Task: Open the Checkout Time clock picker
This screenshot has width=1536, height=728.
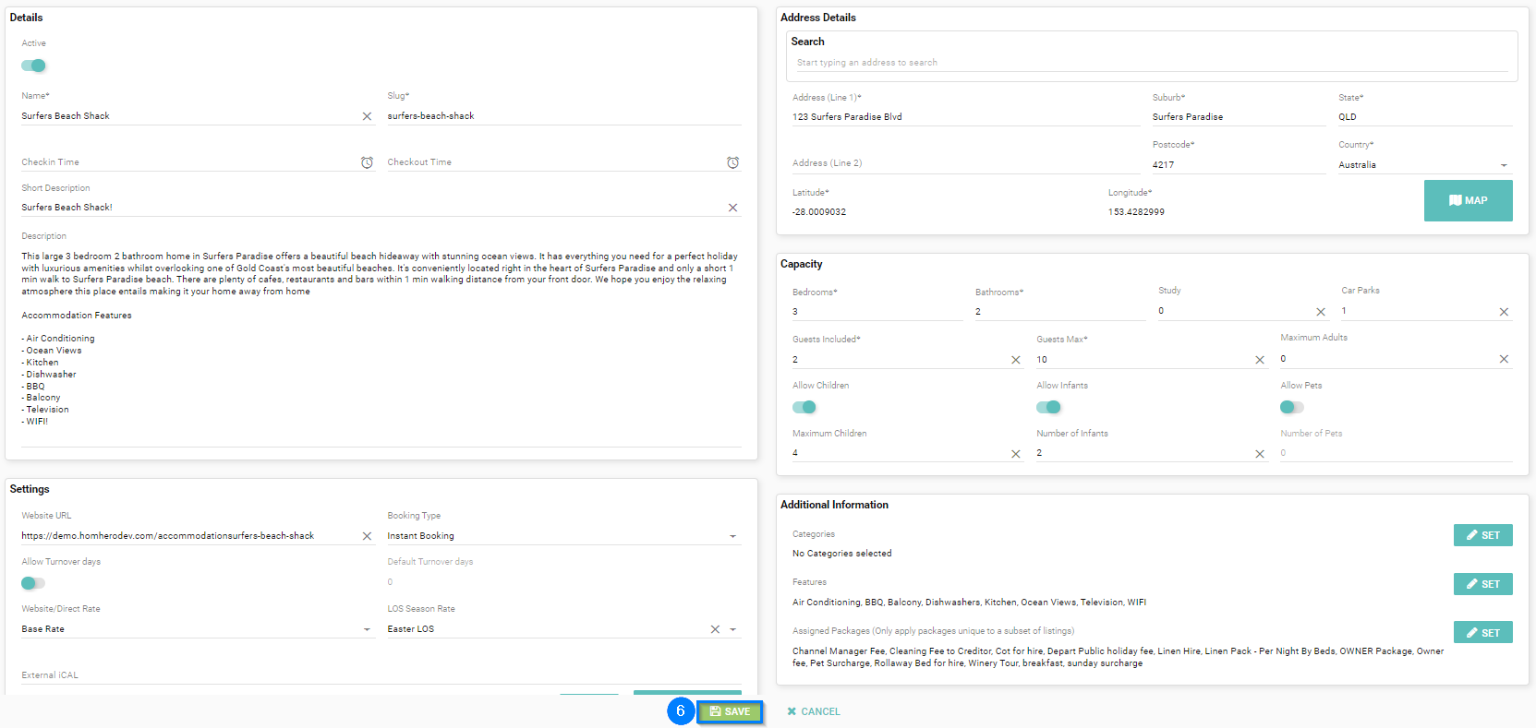Action: 732,162
